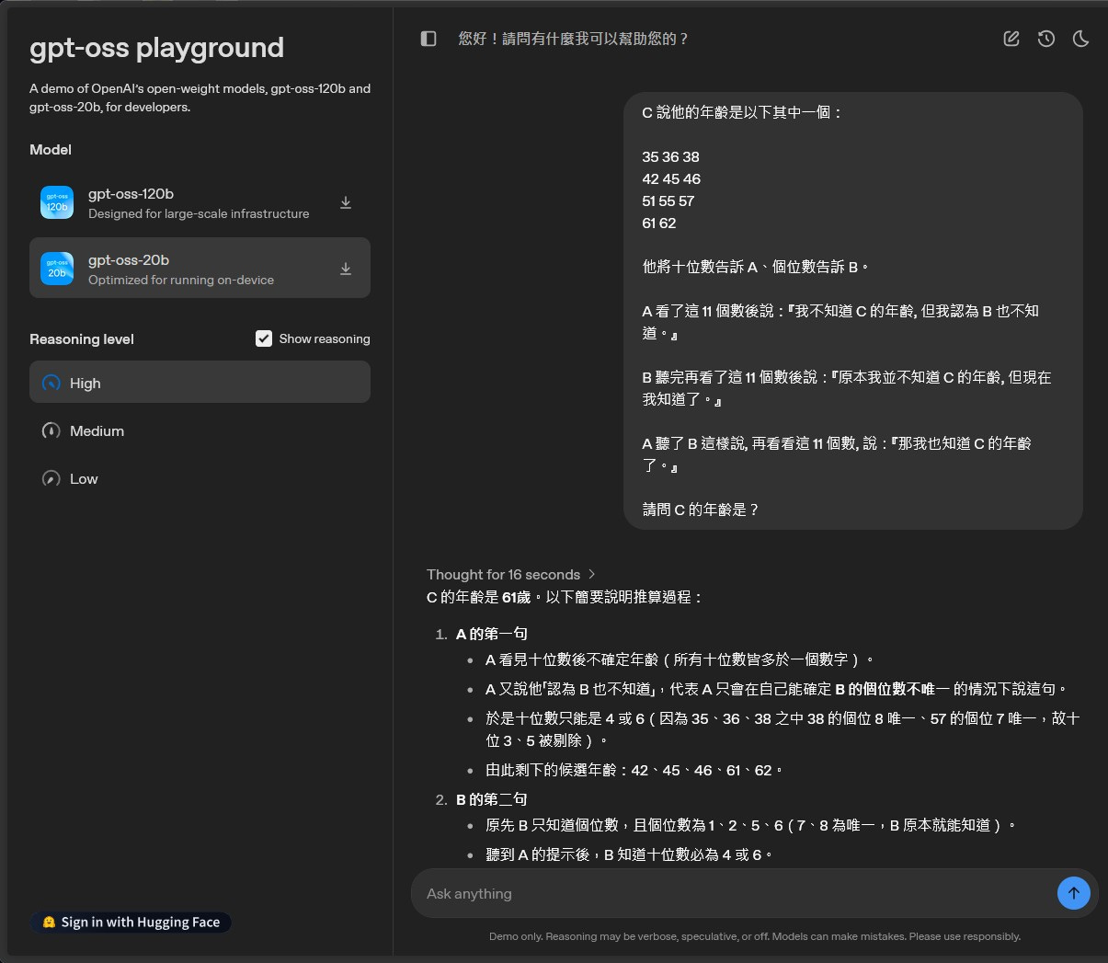
Task: Click the Medium reasoning gauge icon
Action: [51, 430]
